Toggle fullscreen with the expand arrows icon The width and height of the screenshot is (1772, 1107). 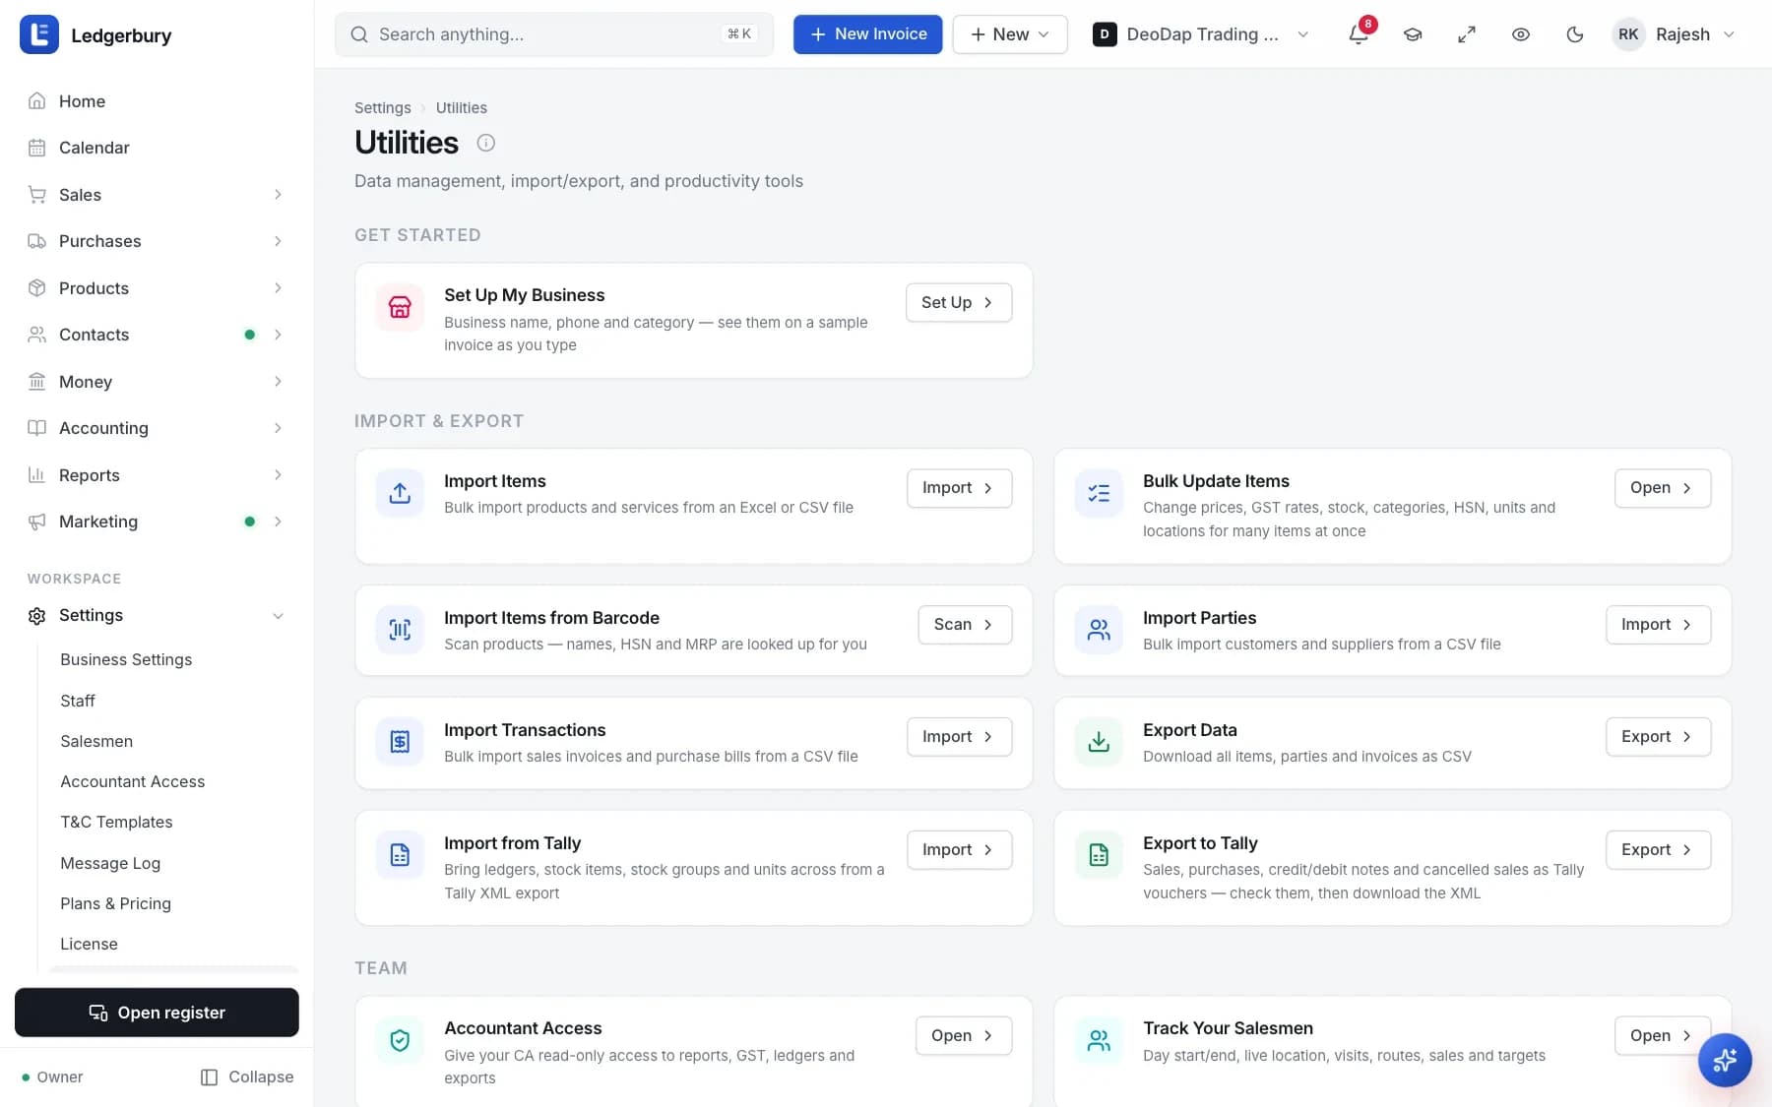click(1467, 34)
